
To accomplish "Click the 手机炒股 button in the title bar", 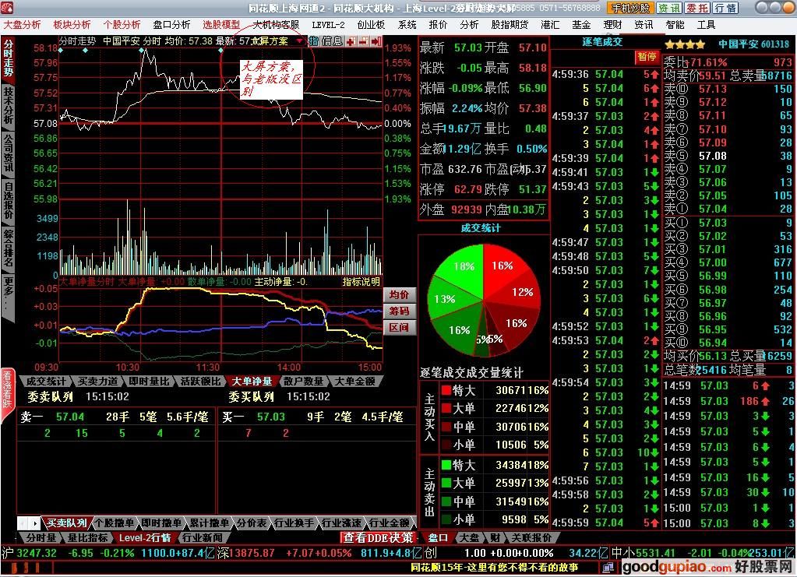I will point(630,8).
